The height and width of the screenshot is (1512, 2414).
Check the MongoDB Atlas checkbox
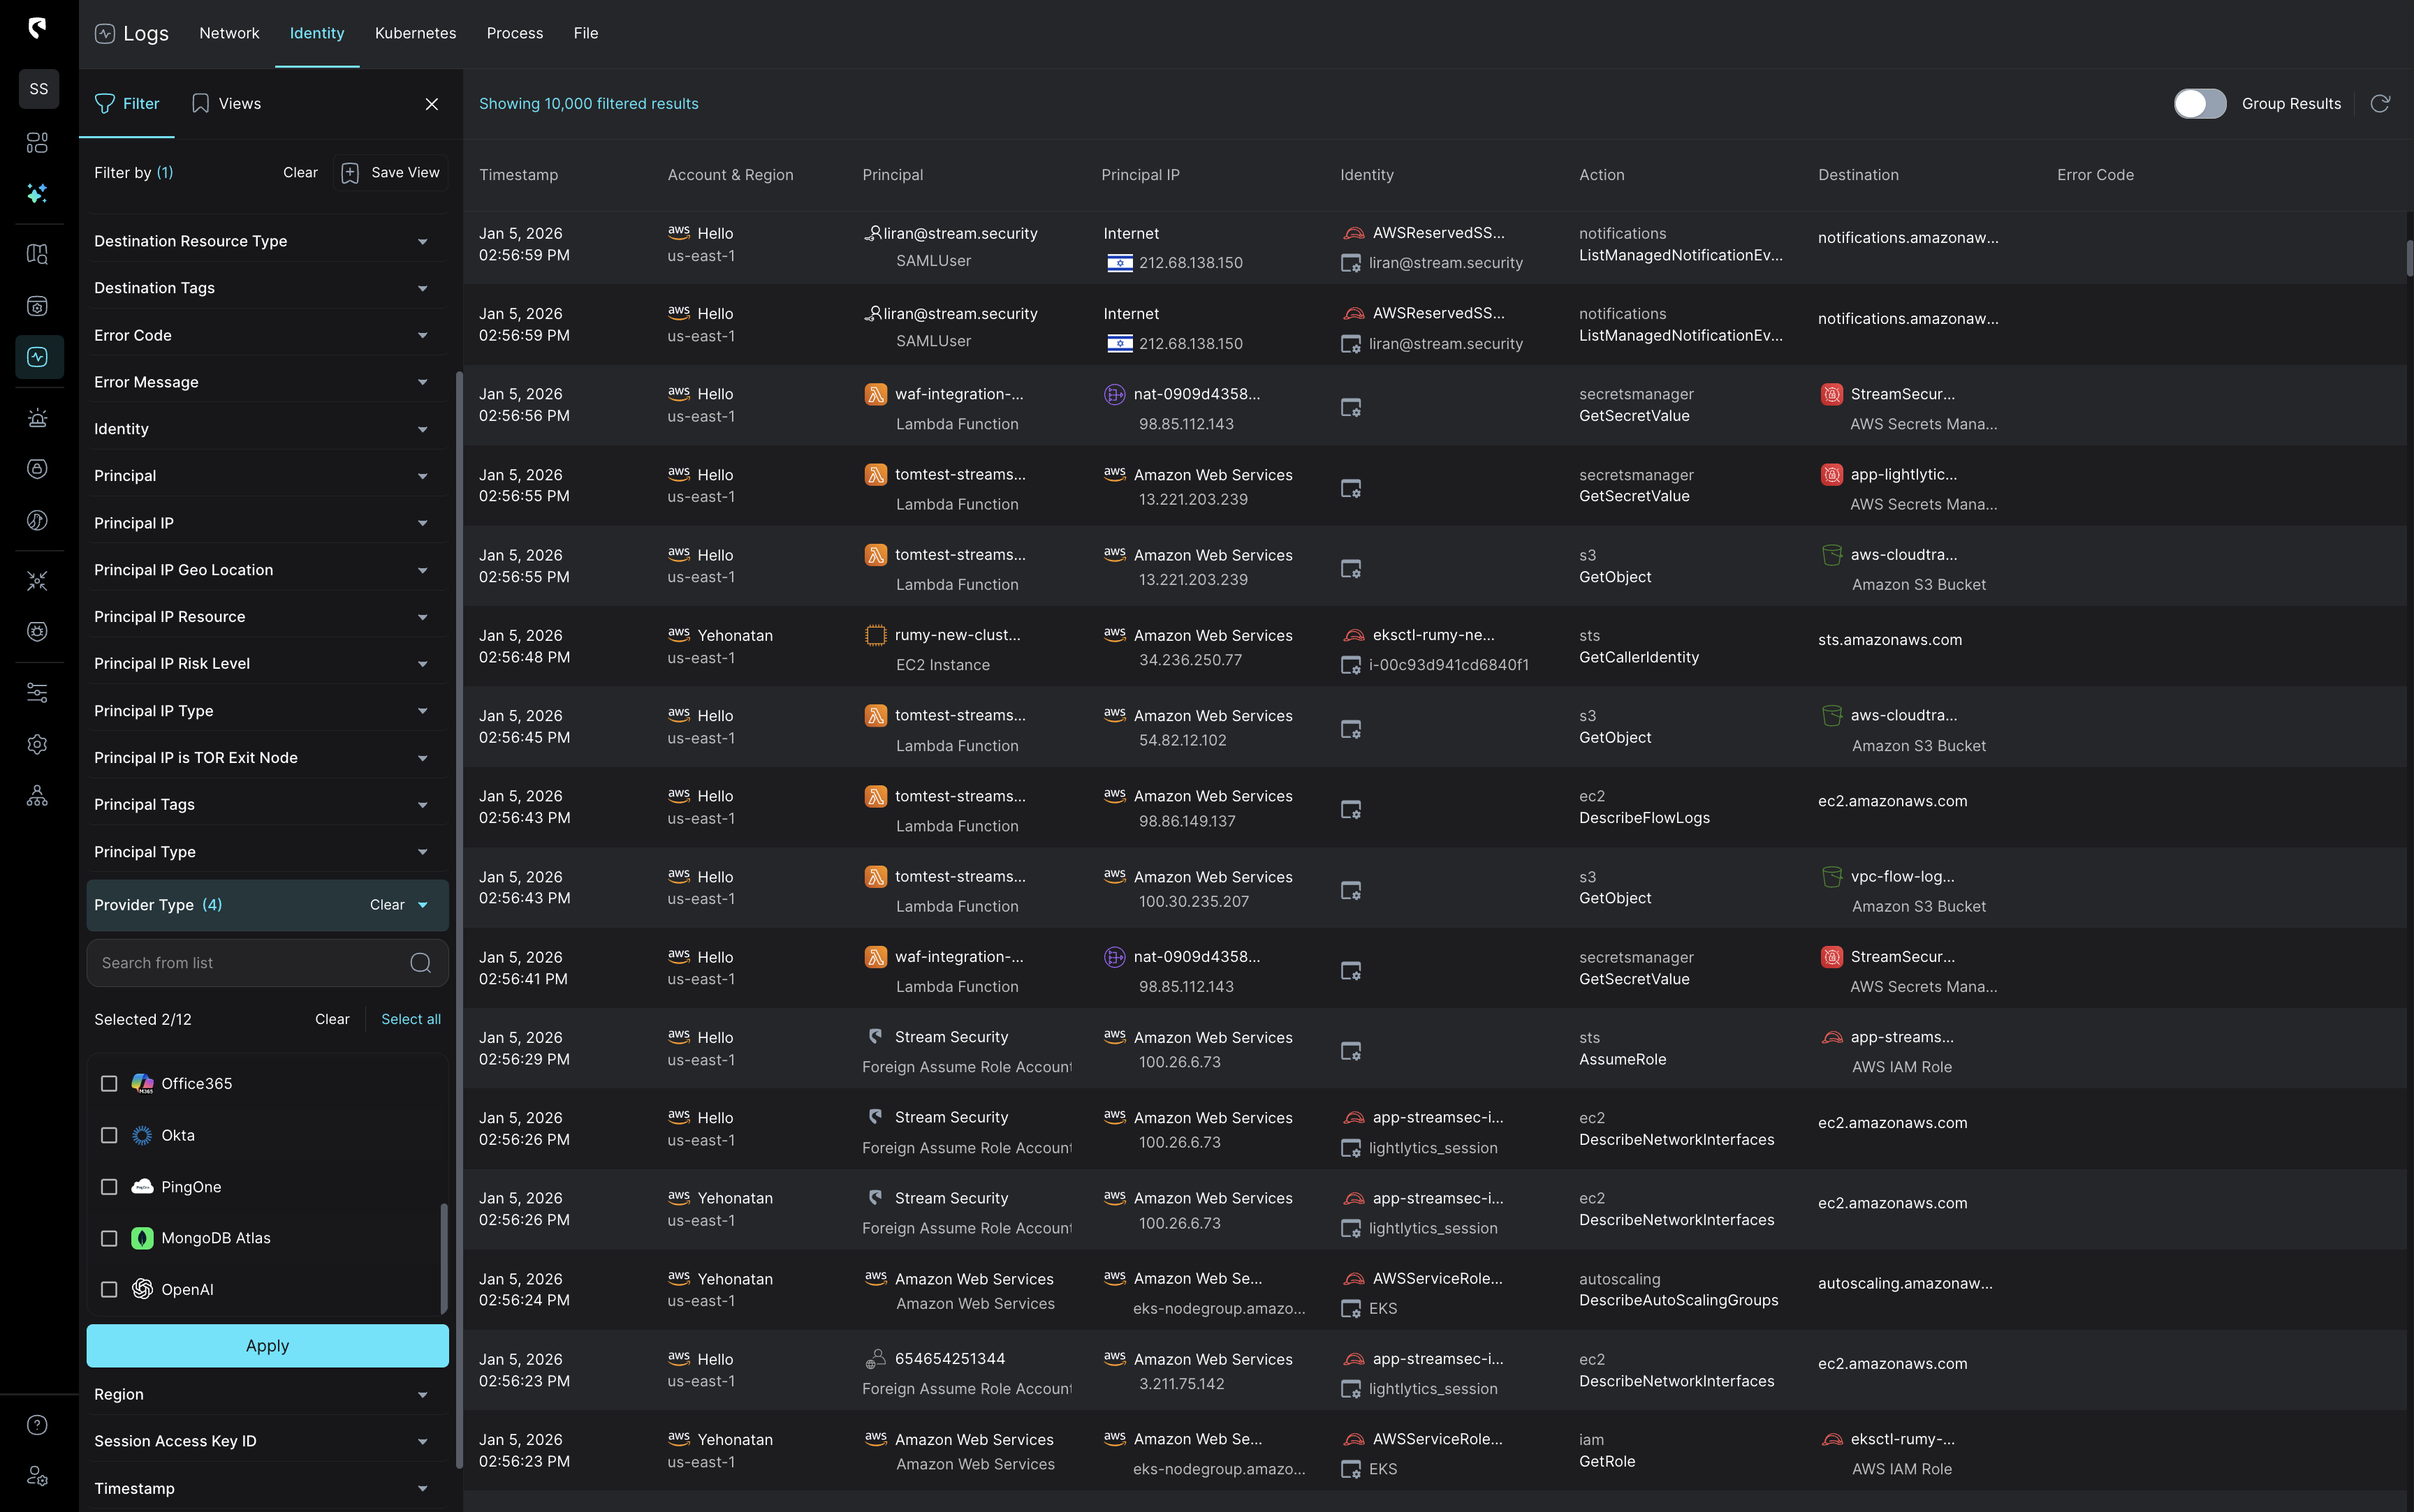pos(109,1237)
